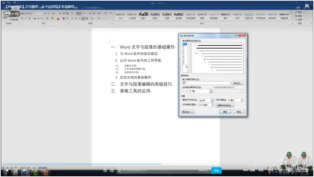Click the follow button beside uploader avatar
The width and height of the screenshot is (314, 177).
16,14
